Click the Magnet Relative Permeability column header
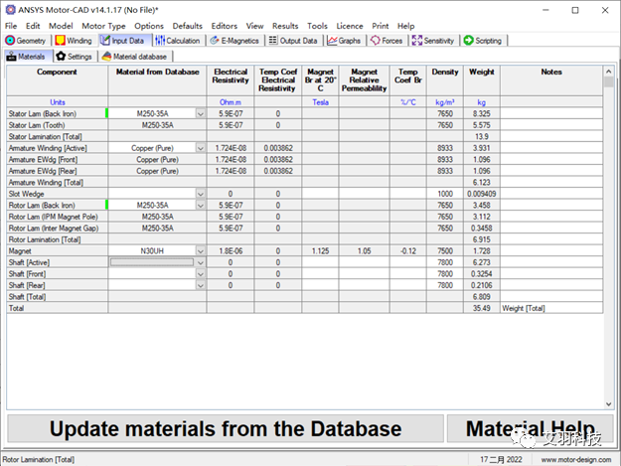This screenshot has height=466, width=621. click(x=365, y=80)
